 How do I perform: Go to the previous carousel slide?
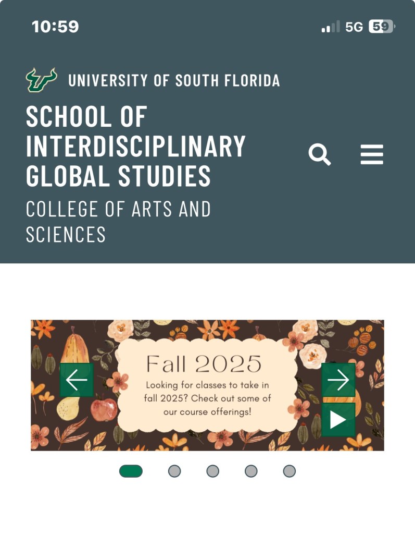click(77, 380)
